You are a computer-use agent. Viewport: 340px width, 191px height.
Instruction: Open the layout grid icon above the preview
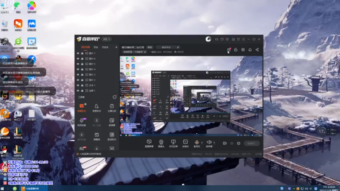(x=243, y=50)
